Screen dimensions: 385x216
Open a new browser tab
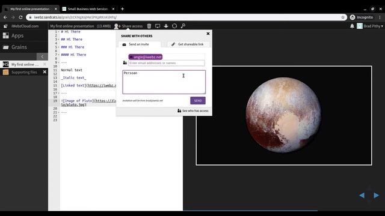tap(122, 9)
